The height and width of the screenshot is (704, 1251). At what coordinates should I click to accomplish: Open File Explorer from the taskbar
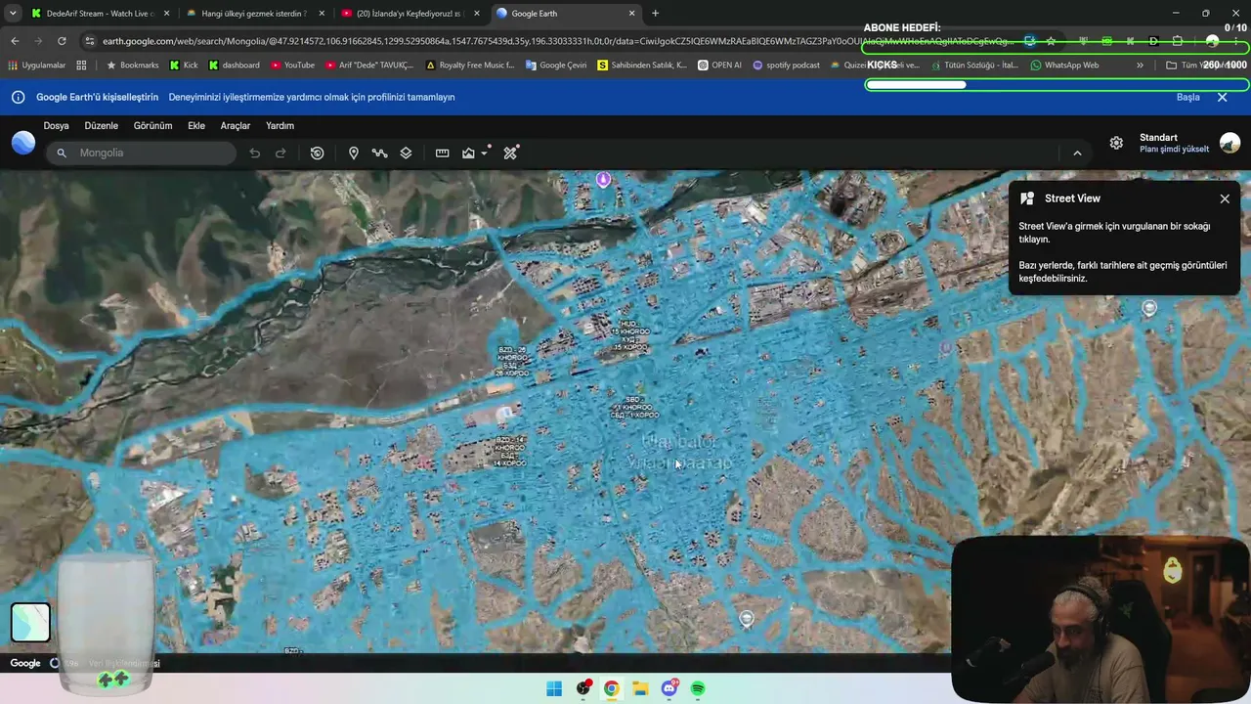tap(640, 688)
